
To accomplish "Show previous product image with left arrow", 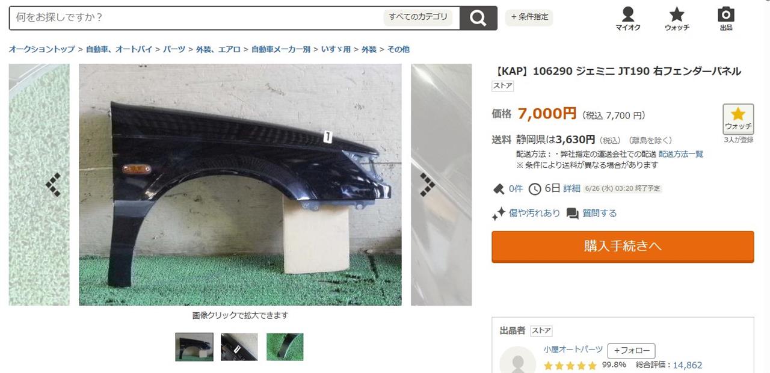I will pos(54,185).
